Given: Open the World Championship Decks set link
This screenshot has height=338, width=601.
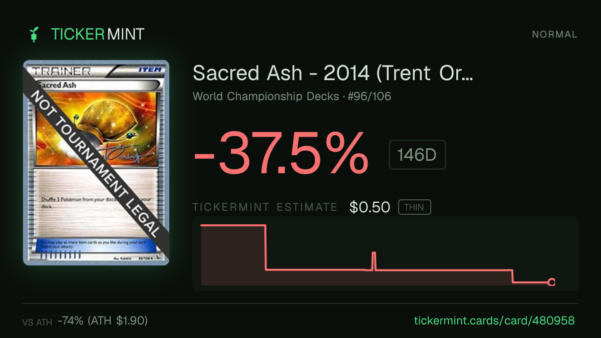Looking at the screenshot, I should tap(266, 96).
